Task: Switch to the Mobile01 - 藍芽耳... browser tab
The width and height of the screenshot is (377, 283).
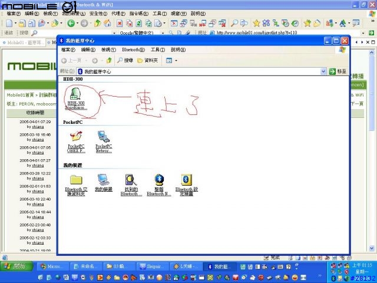Action: tap(24, 42)
